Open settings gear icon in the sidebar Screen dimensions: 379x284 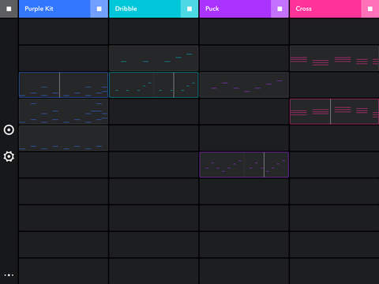point(9,156)
